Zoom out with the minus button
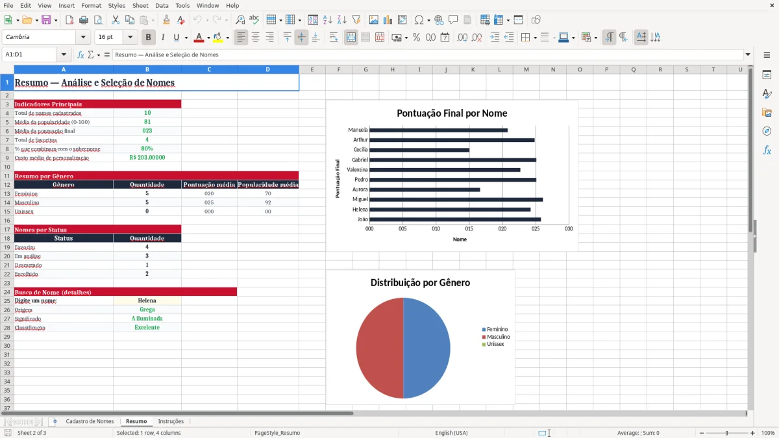Viewport: 779px width, 438px height. (x=702, y=433)
